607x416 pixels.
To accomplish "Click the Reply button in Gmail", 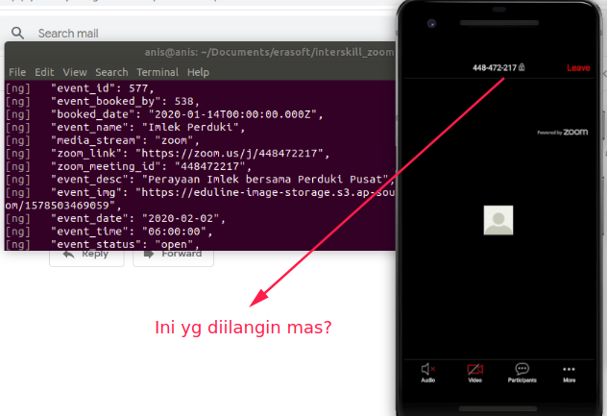I will pos(86,257).
